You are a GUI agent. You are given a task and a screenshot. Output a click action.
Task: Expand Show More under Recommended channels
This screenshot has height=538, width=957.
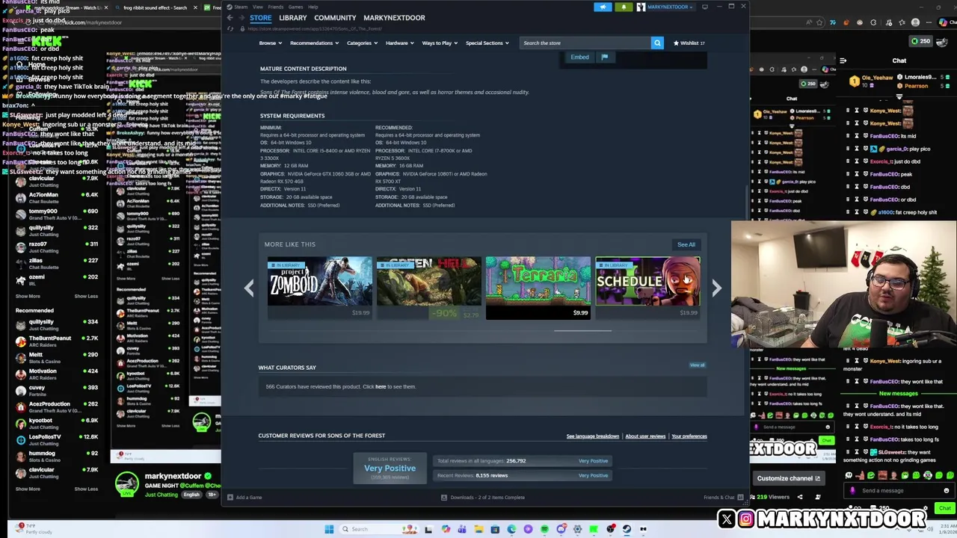coord(28,489)
